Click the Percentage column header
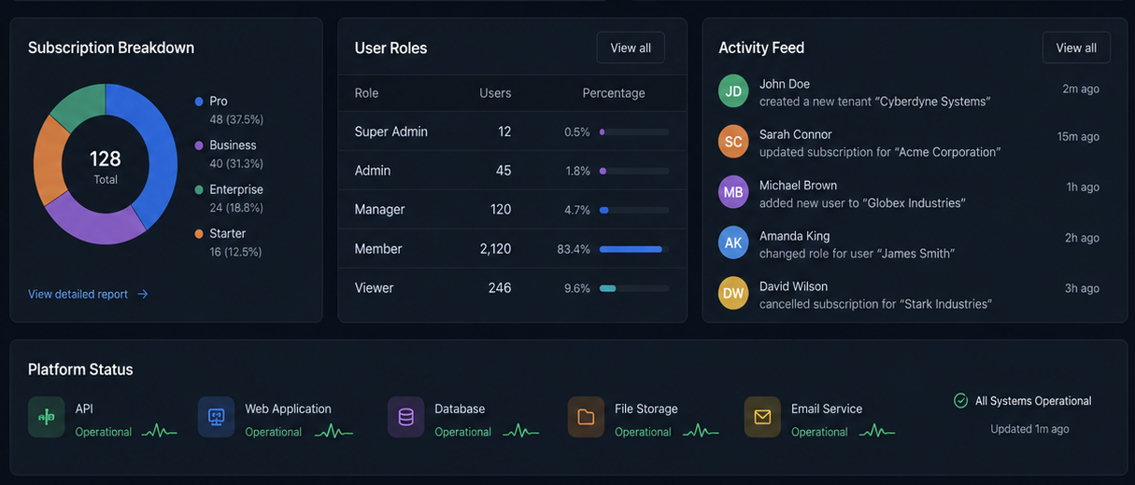This screenshot has height=485, width=1135. point(614,92)
